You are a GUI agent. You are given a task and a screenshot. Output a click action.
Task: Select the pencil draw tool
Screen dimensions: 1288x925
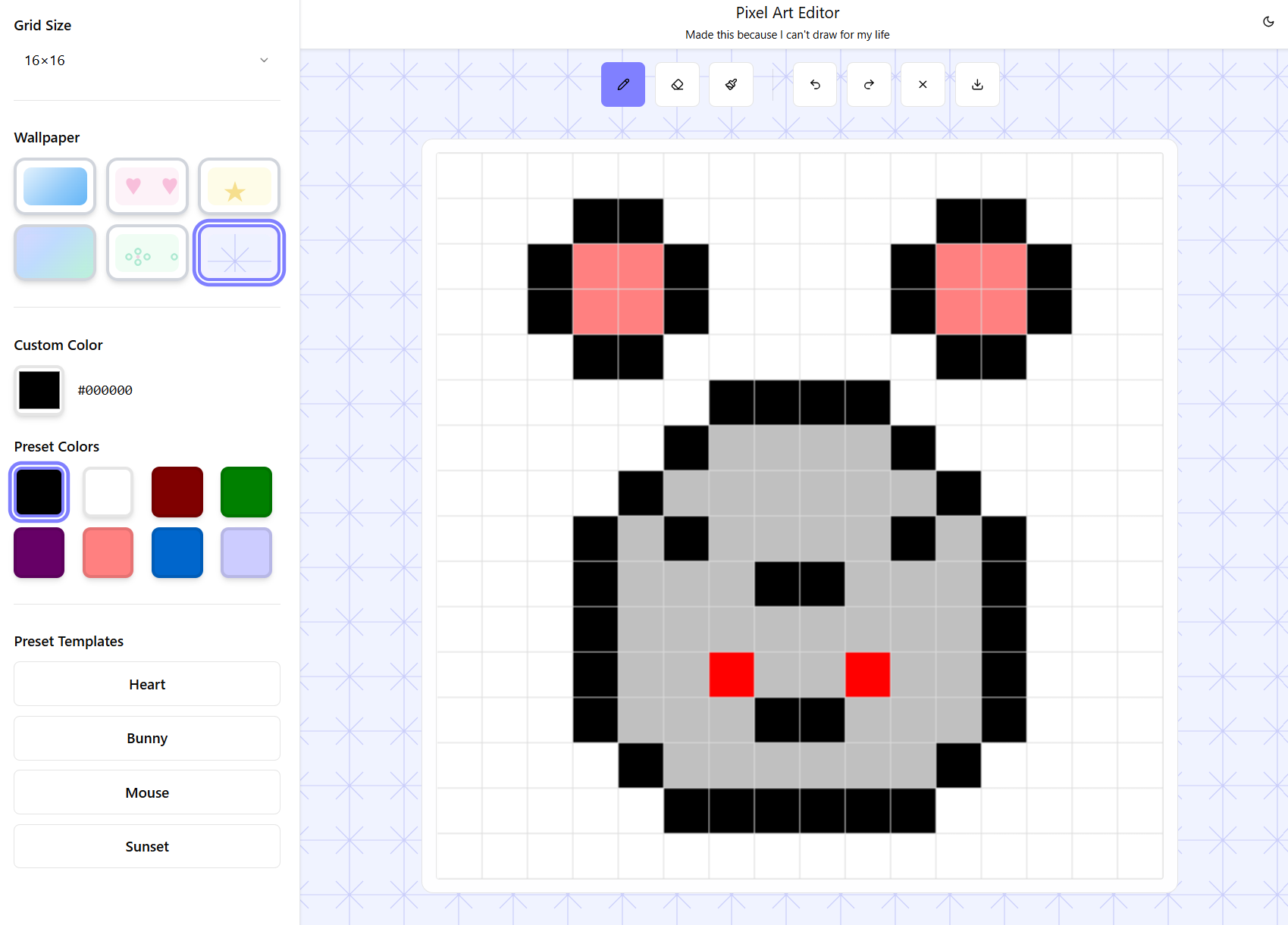point(622,84)
